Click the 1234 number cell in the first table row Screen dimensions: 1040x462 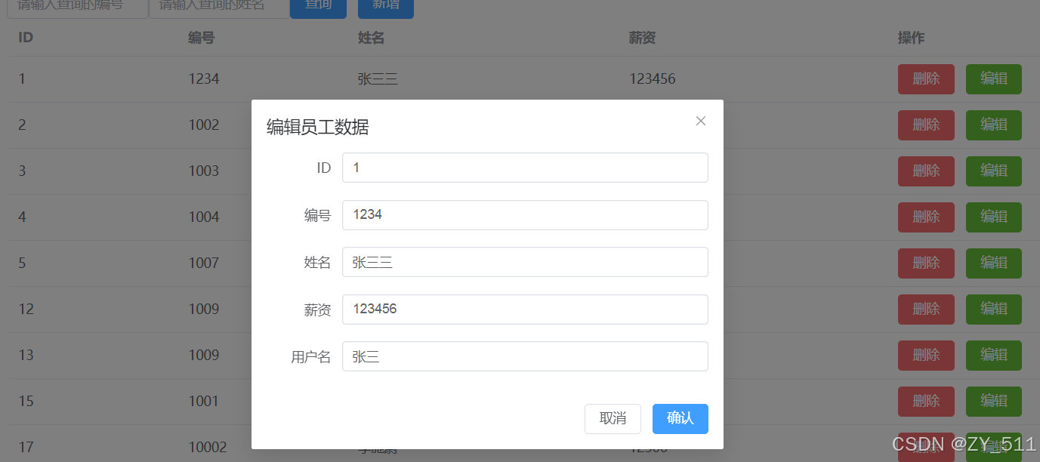point(204,79)
